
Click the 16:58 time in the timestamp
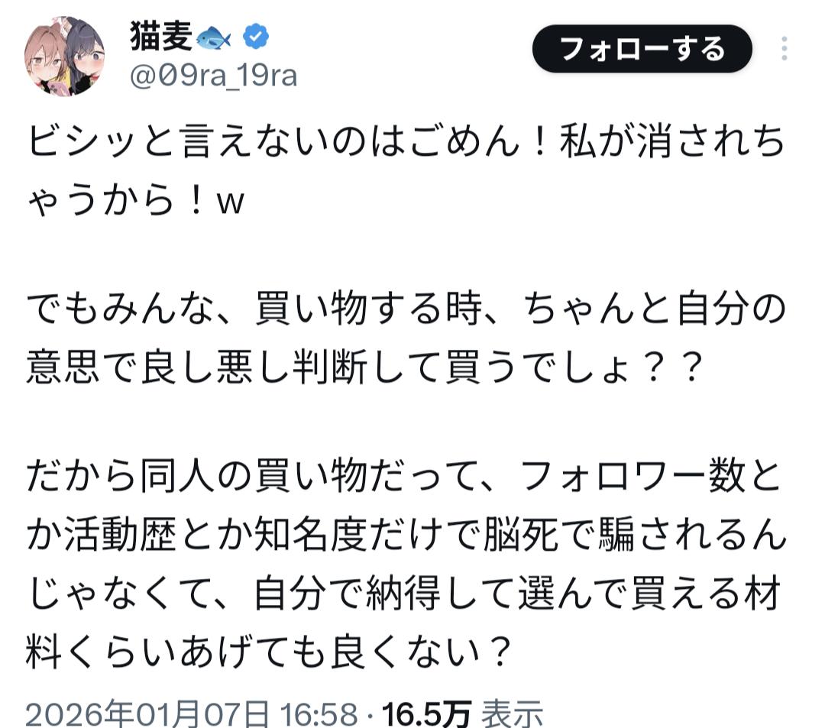click(x=319, y=714)
